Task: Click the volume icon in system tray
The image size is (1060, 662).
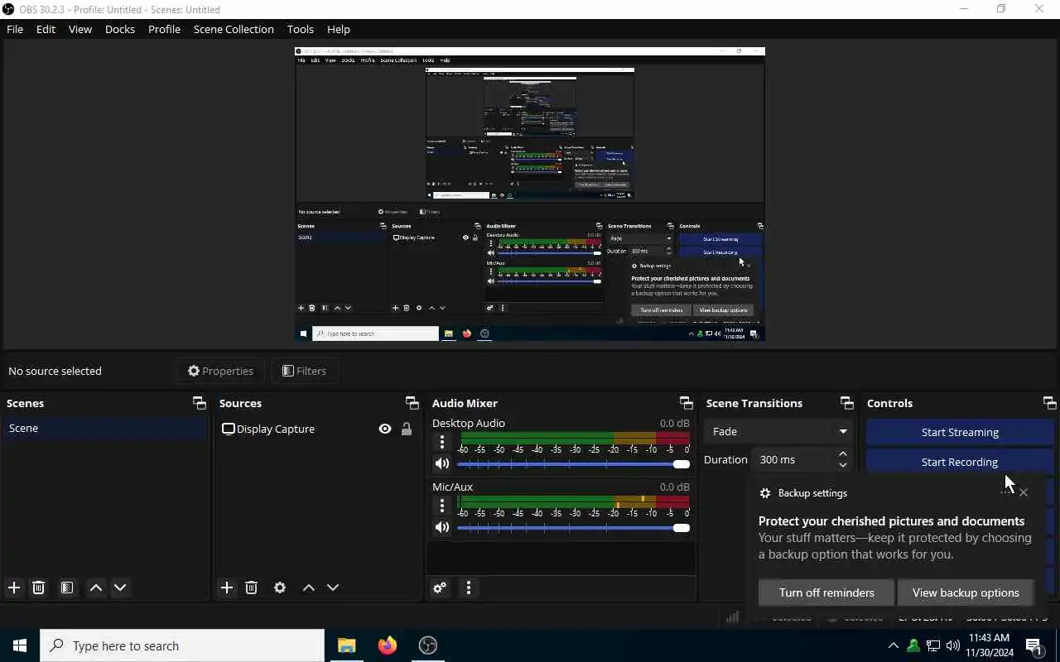Action: pos(953,645)
